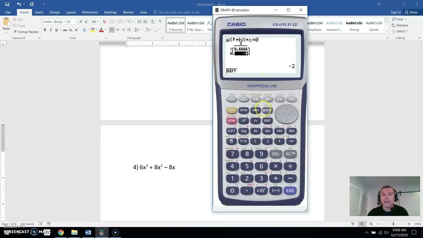Open the font color red swatch
This screenshot has width=423, height=238.
pyautogui.click(x=101, y=30)
